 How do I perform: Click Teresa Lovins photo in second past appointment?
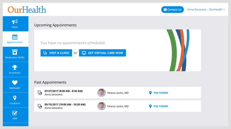102,106
